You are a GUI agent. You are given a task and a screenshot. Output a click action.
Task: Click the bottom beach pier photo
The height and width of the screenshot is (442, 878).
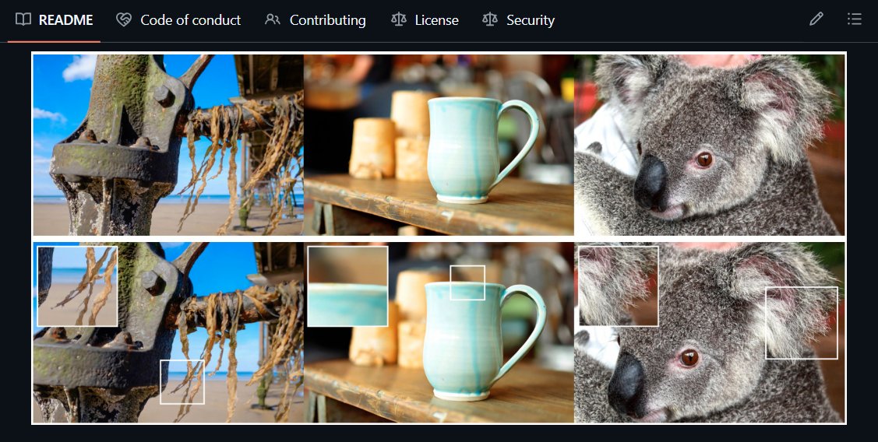pos(168,332)
